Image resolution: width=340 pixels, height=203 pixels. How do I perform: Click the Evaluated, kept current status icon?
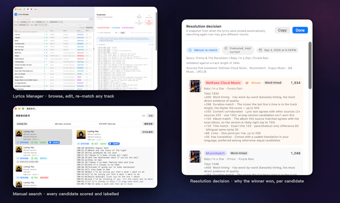(226, 49)
